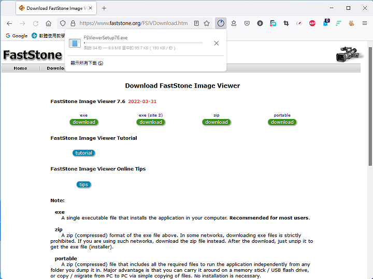Open the 軟體使用教學 bookmark

(48, 36)
